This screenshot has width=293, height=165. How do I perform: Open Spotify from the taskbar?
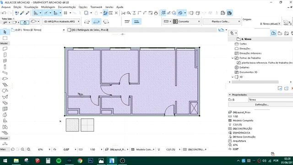59,161
